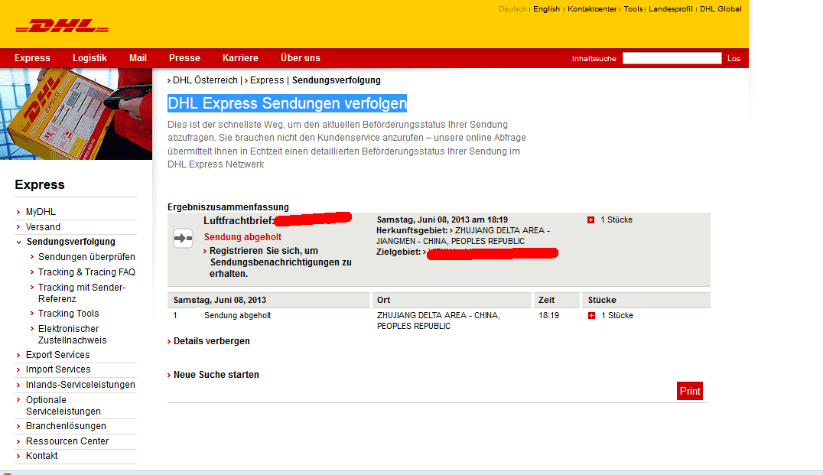Click Neue Suche starten link
Viewport: 823px width, 475px height.
(216, 375)
